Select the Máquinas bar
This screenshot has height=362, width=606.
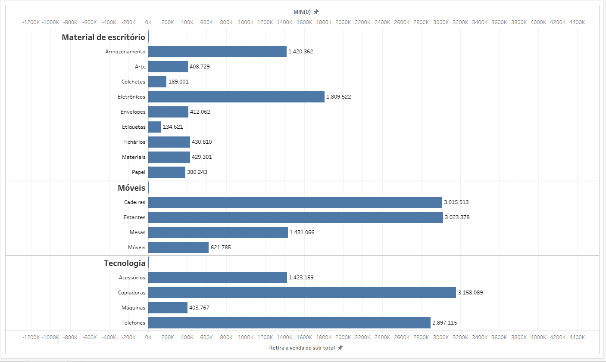(x=168, y=308)
